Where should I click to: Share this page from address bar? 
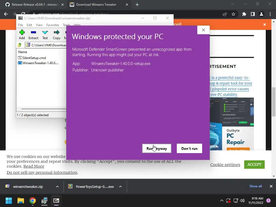pyautogui.click(x=225, y=14)
